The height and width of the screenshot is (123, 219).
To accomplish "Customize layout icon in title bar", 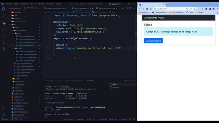I will click(119, 4).
